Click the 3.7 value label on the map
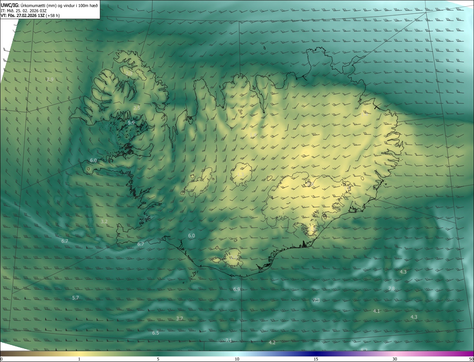This screenshot has width=474, height=362. (x=180, y=318)
